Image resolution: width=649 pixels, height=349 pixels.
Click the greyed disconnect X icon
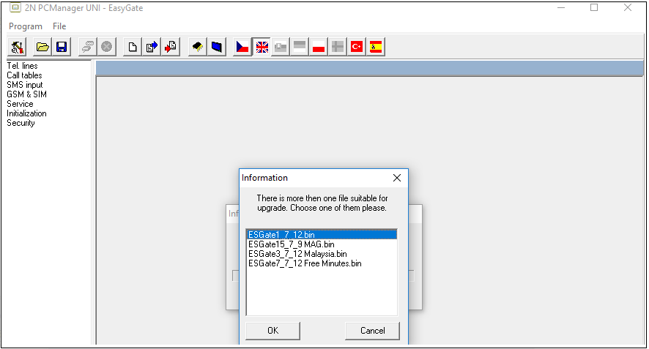(x=106, y=47)
